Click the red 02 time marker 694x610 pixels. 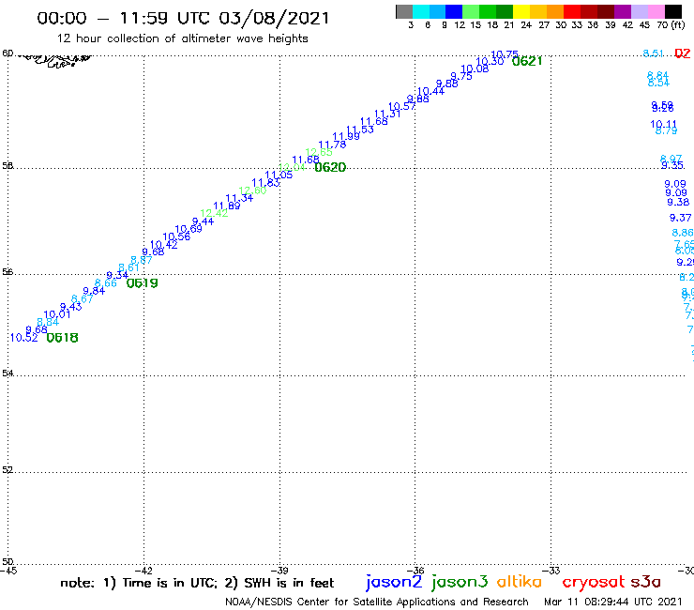point(683,53)
